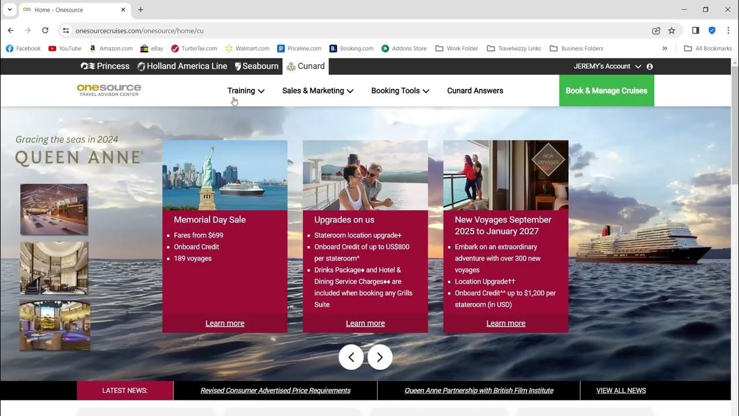739x416 pixels.
Task: Open the Walmart.com bookmark
Action: 247,49
